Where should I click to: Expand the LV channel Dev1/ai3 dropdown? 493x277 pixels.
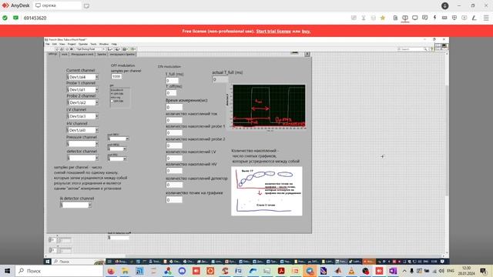96,116
